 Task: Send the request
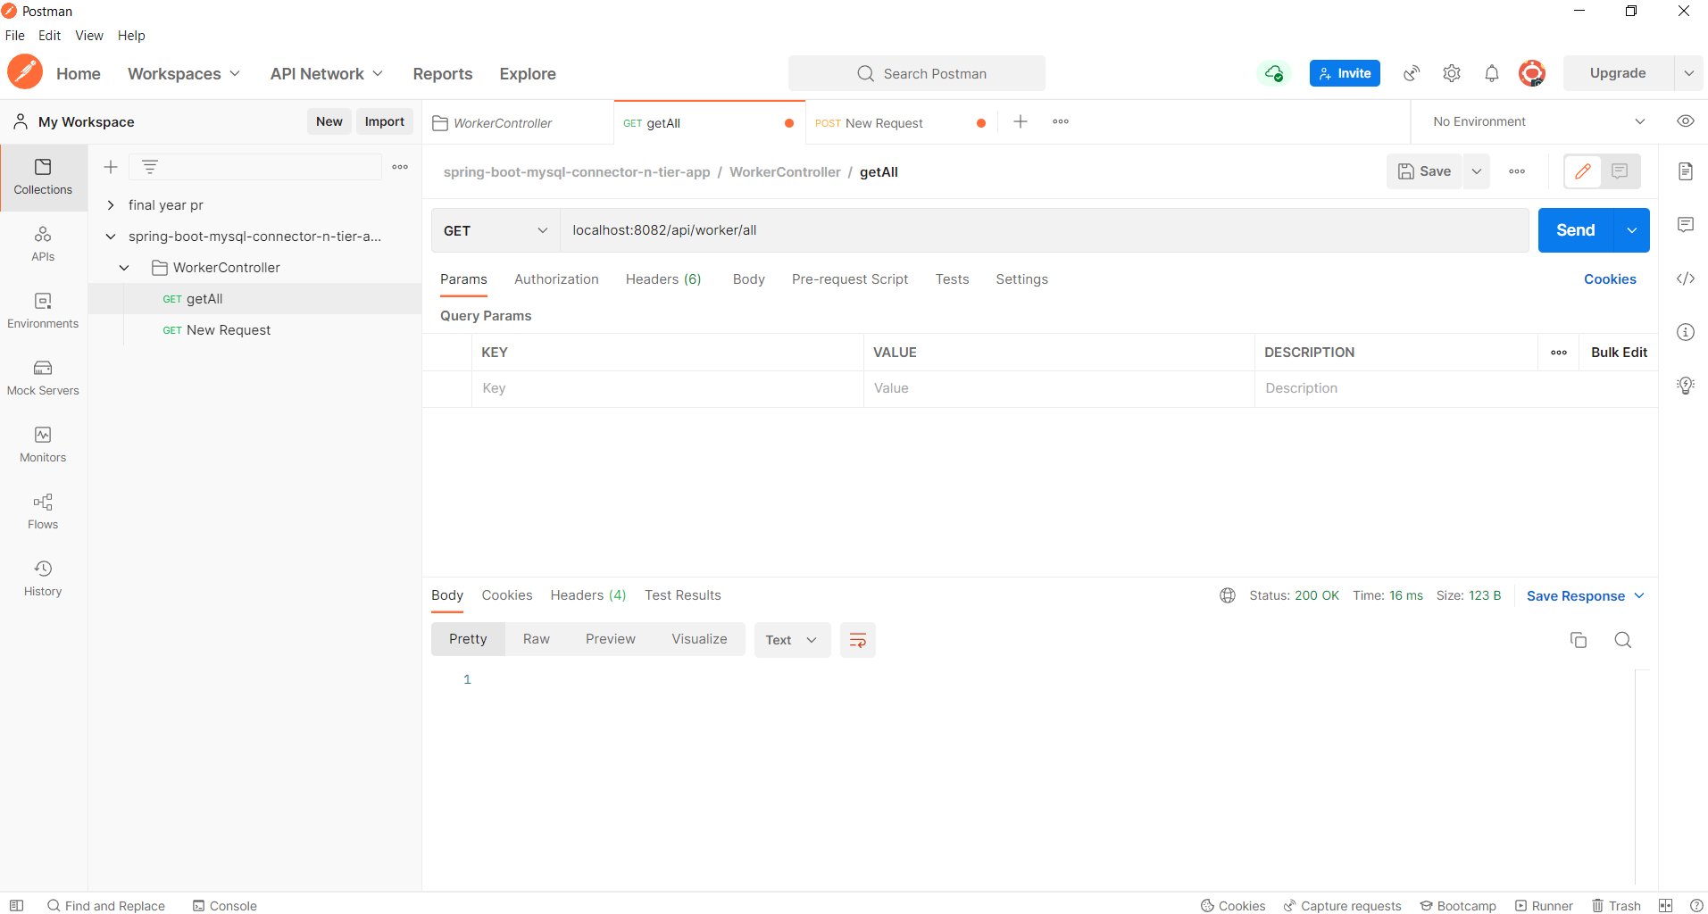click(x=1576, y=230)
